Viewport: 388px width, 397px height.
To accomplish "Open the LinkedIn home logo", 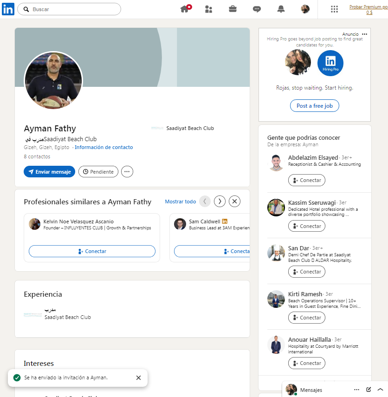I will pos(8,9).
